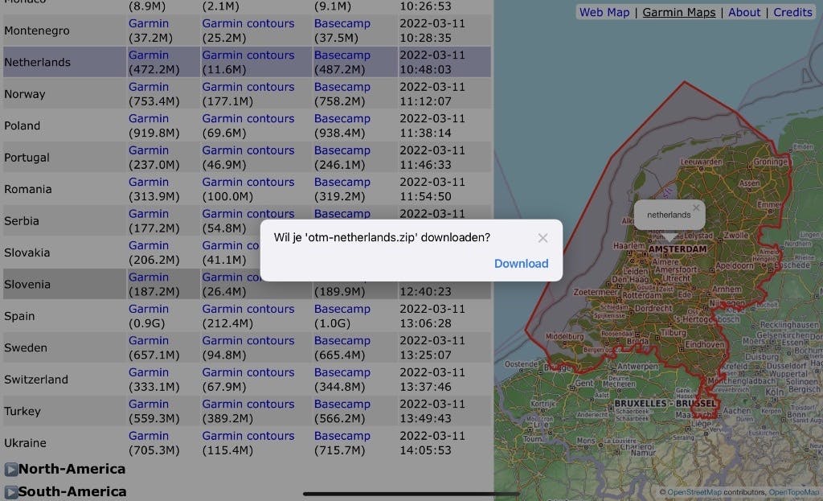Download Garmin map for Ukraine

[149, 436]
